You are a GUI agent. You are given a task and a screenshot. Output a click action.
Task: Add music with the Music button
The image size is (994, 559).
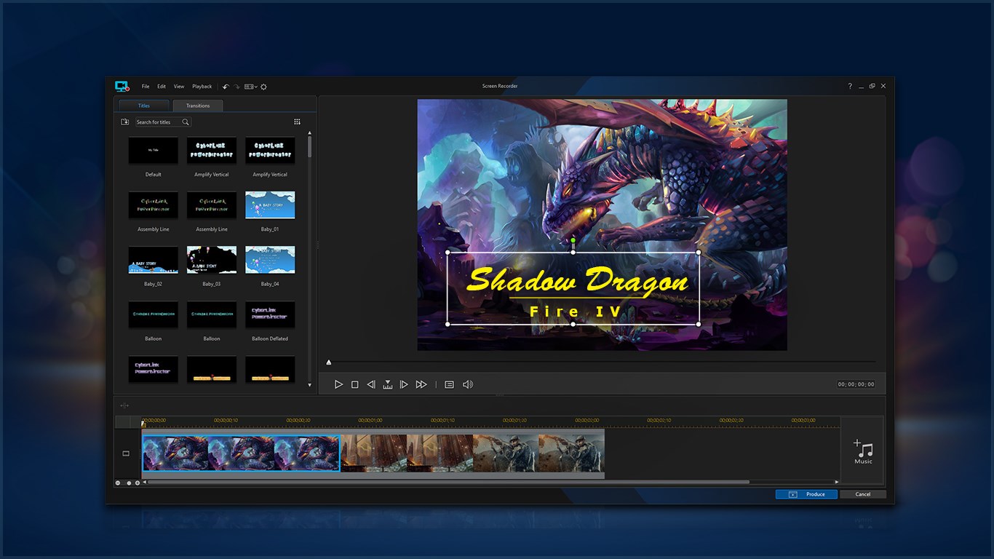tap(863, 452)
